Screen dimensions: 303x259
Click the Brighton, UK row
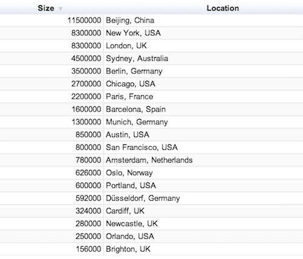[x=151, y=249]
